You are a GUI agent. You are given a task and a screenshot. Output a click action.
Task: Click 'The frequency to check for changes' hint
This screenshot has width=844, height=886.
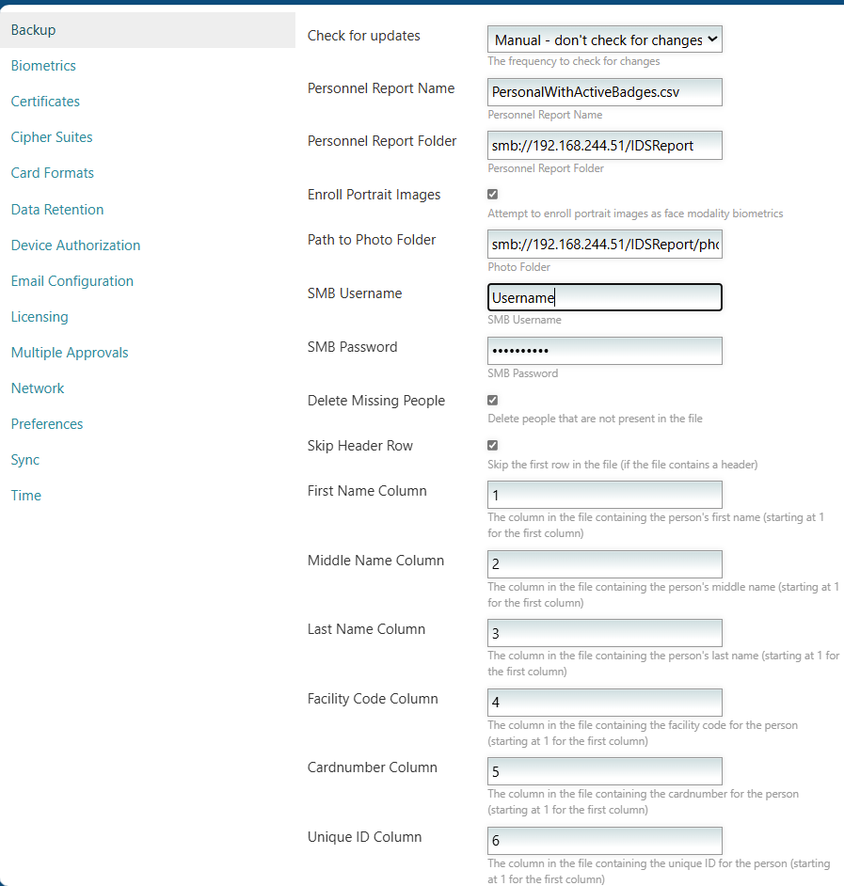click(x=574, y=61)
